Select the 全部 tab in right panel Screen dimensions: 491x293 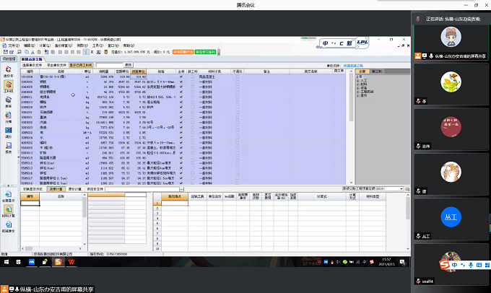362,71
